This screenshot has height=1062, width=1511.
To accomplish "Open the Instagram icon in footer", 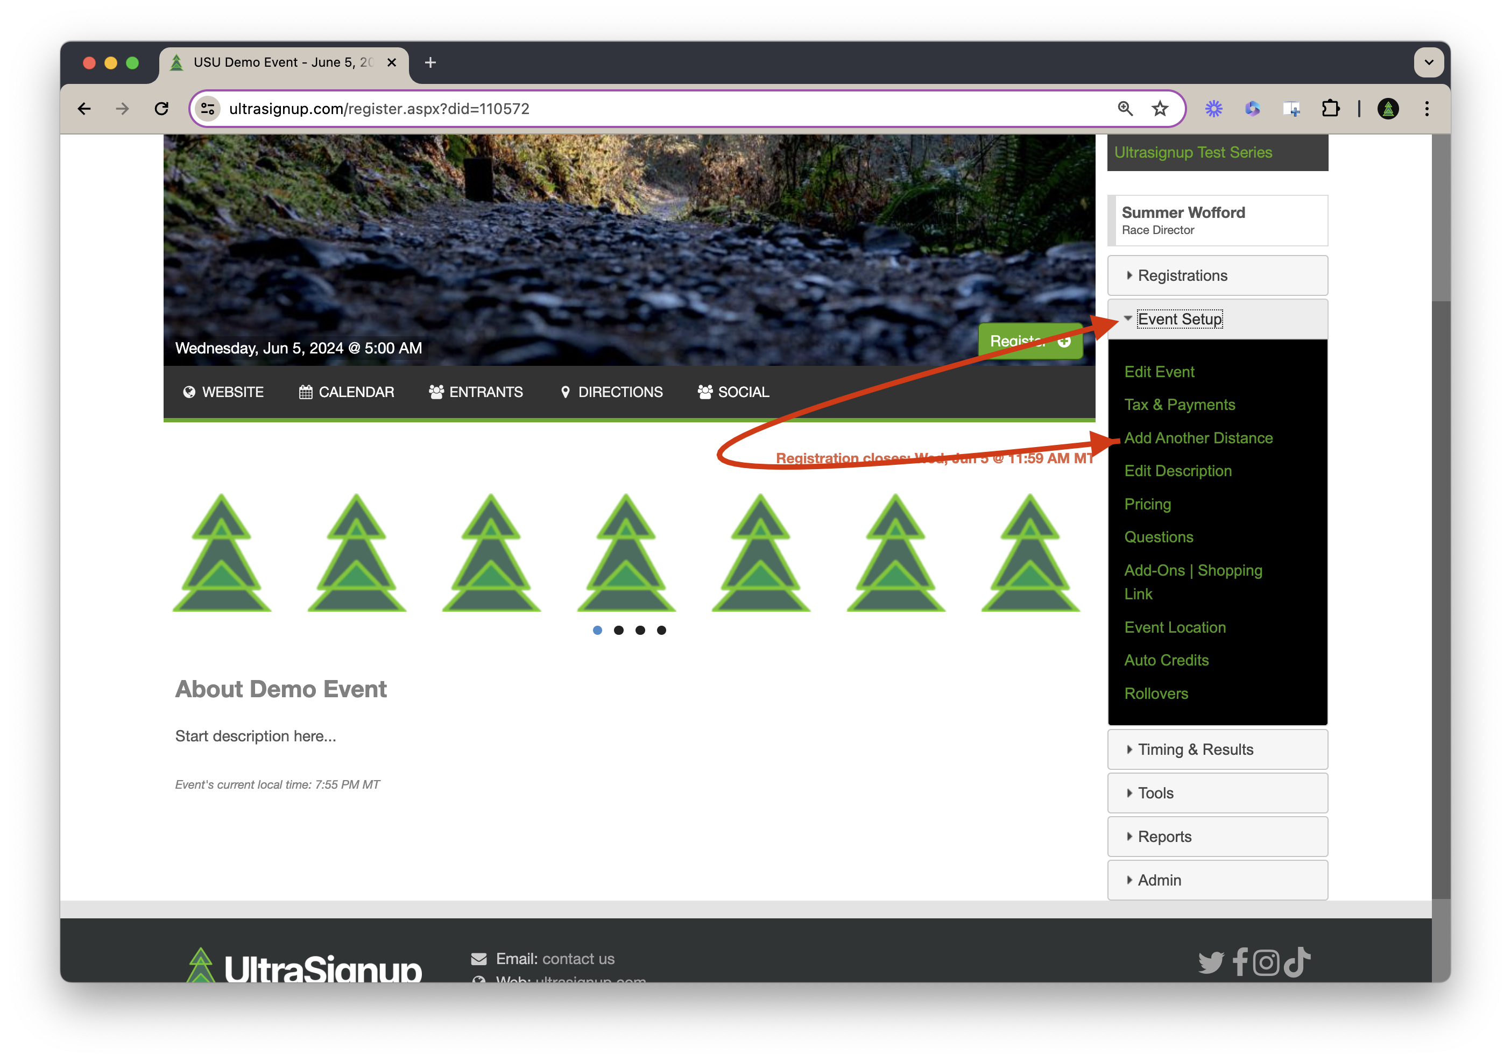I will [x=1266, y=962].
